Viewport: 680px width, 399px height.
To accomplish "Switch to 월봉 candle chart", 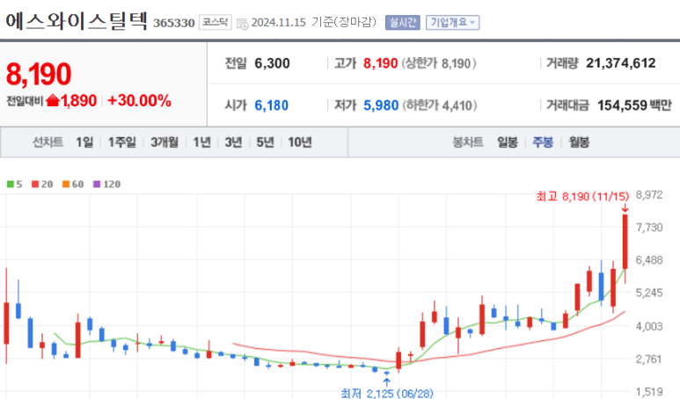I will [579, 142].
